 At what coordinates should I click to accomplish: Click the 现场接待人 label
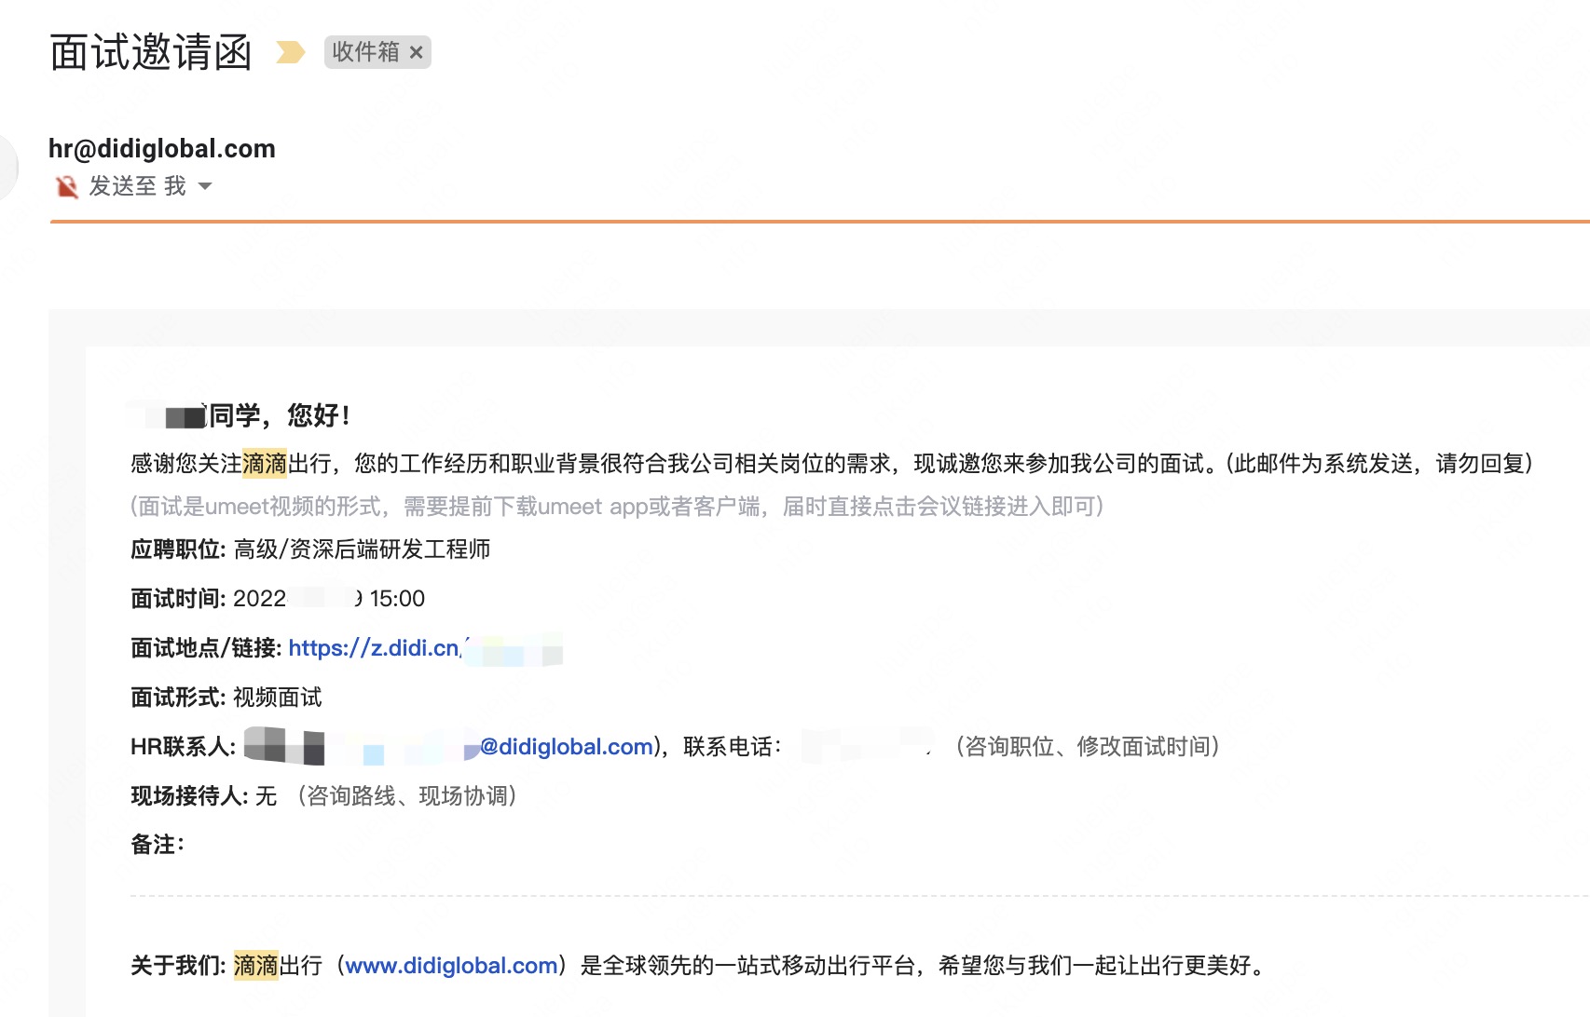pos(189,796)
